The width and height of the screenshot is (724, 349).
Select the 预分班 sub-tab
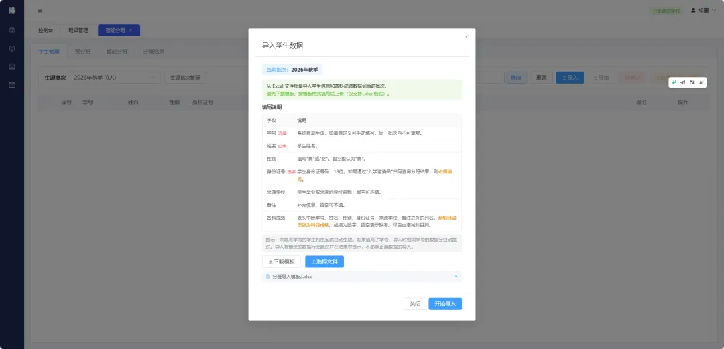click(x=82, y=51)
